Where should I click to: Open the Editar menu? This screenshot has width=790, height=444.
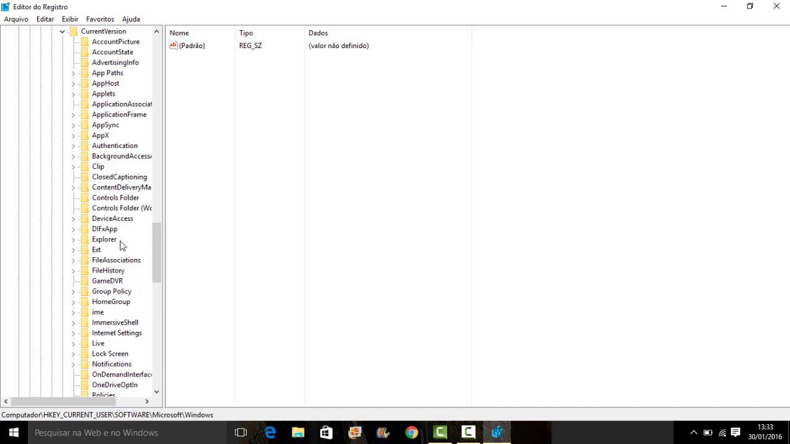[x=45, y=19]
